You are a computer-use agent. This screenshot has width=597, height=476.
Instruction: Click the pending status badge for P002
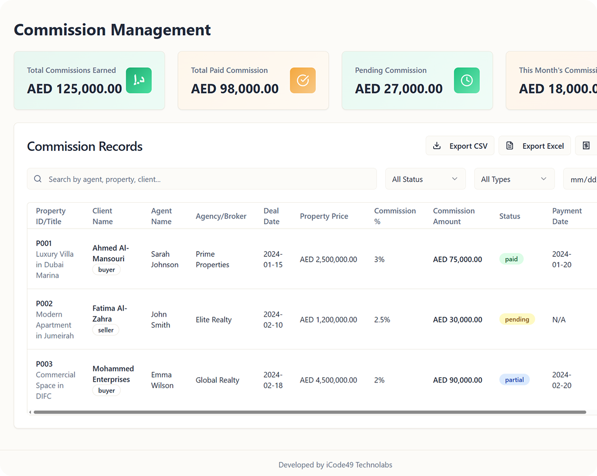tap(517, 319)
